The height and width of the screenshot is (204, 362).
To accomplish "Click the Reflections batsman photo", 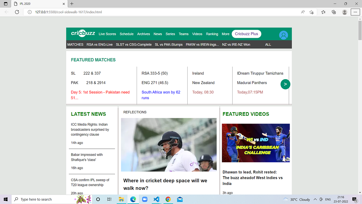I will [169, 145].
